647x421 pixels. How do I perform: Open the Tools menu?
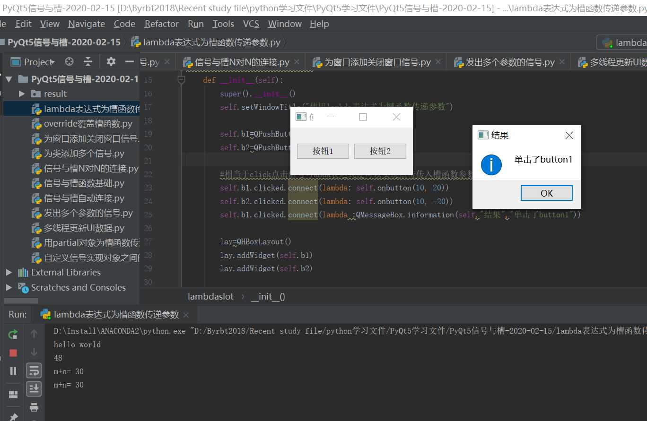pos(223,24)
